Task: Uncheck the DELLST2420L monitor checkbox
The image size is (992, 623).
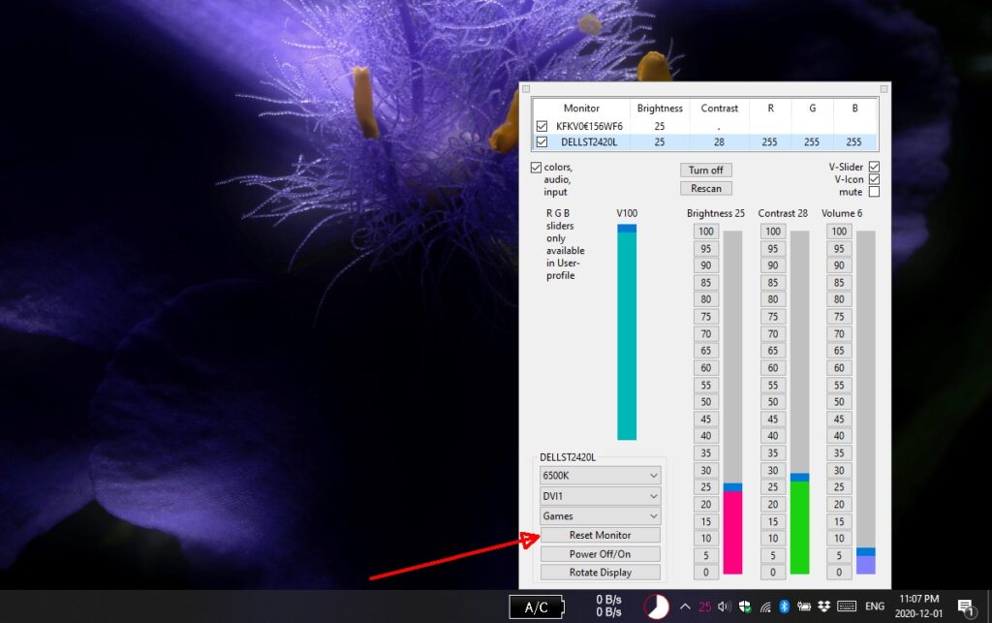Action: [x=541, y=141]
